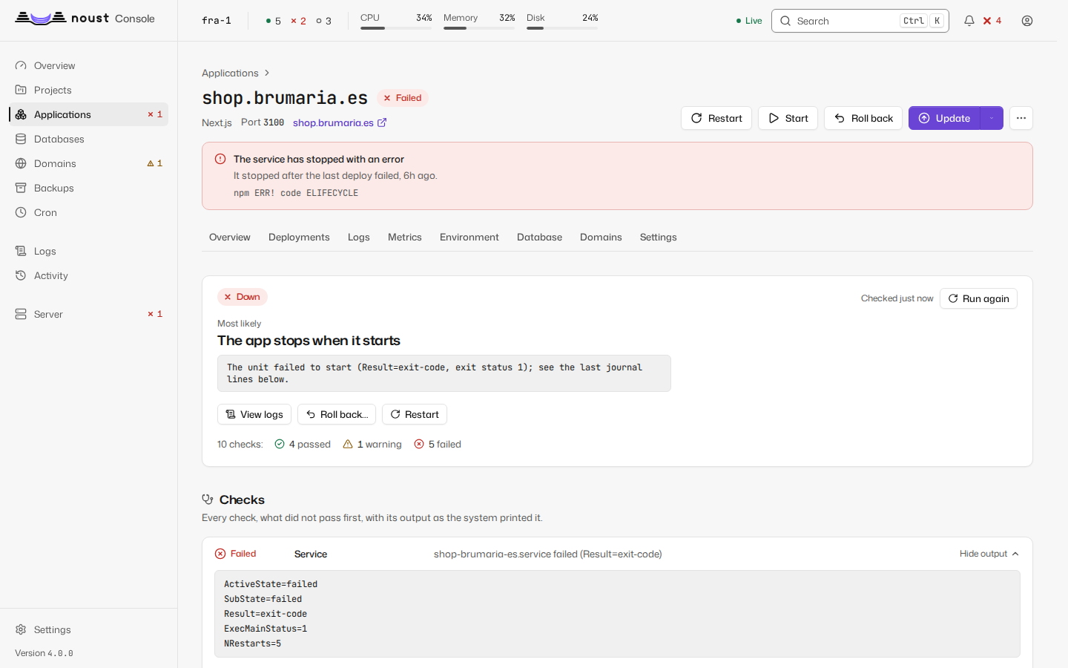The image size is (1068, 668).
Task: Click the red 4 errors indicator
Action: click(x=992, y=21)
